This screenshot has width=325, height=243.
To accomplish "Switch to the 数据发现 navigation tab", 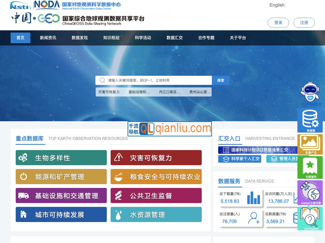I will 79,38.
